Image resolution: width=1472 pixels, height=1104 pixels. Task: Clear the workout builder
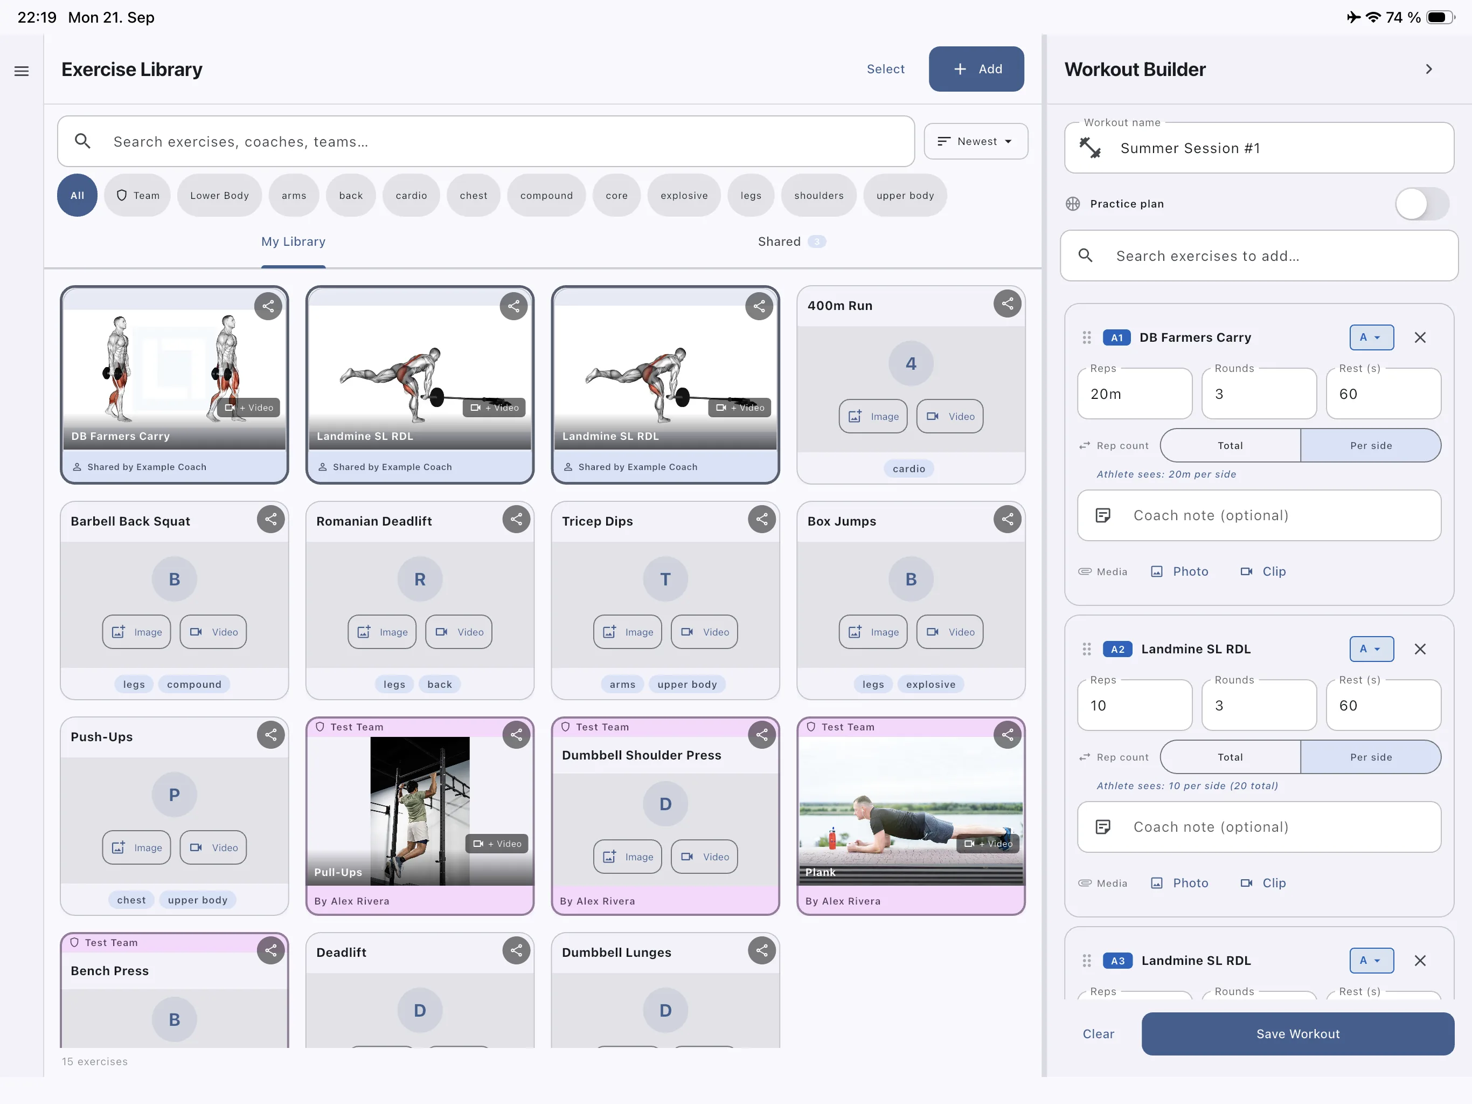[x=1098, y=1034]
